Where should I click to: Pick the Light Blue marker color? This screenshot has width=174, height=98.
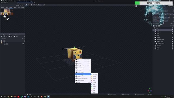click(94, 74)
